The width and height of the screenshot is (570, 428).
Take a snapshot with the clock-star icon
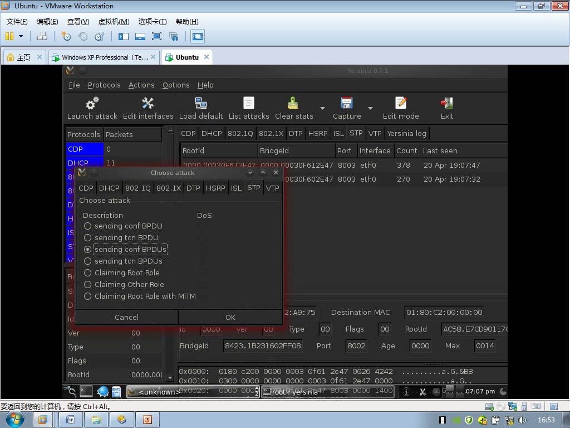[x=66, y=36]
